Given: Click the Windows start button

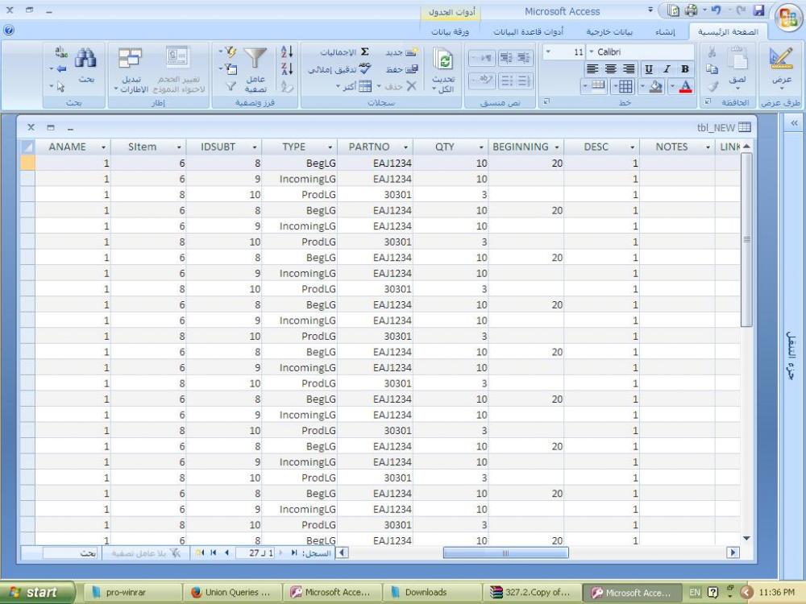Looking at the screenshot, I should click(38, 592).
